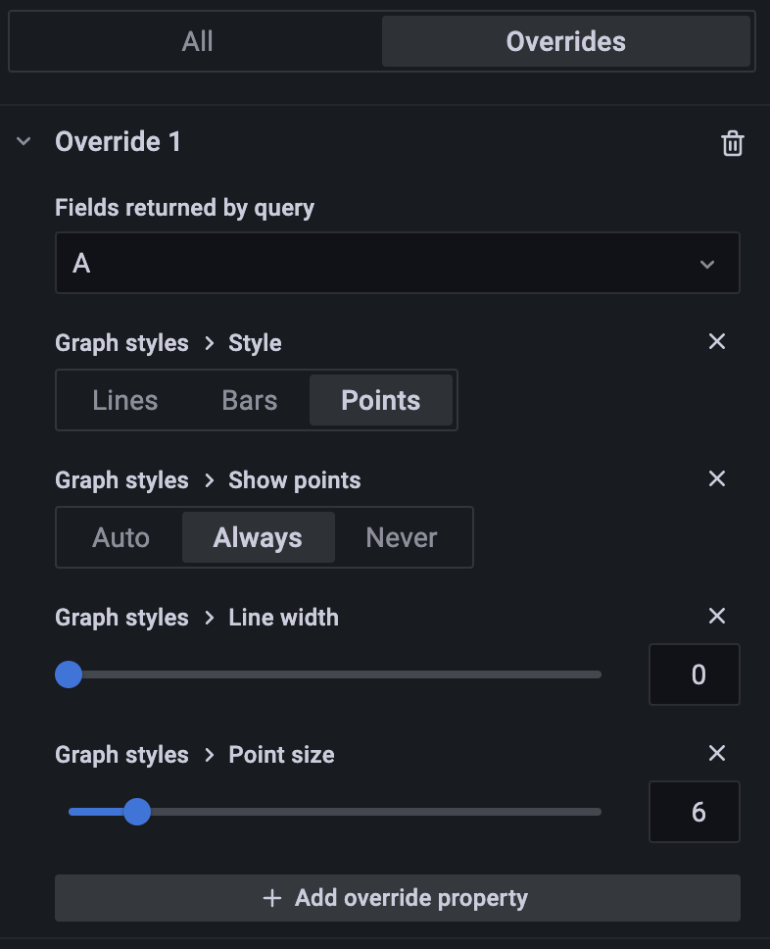Remove the Point size override property
The image size is (770, 949).
(717, 753)
